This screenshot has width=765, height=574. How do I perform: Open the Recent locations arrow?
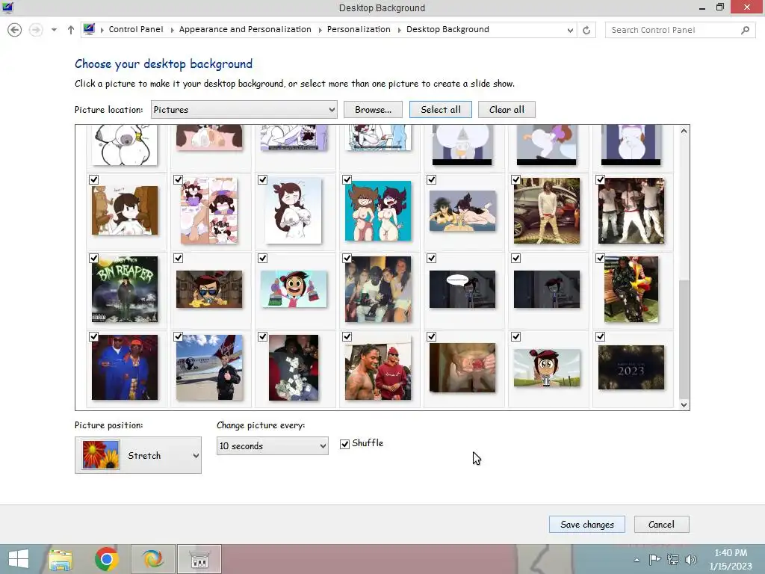54,30
